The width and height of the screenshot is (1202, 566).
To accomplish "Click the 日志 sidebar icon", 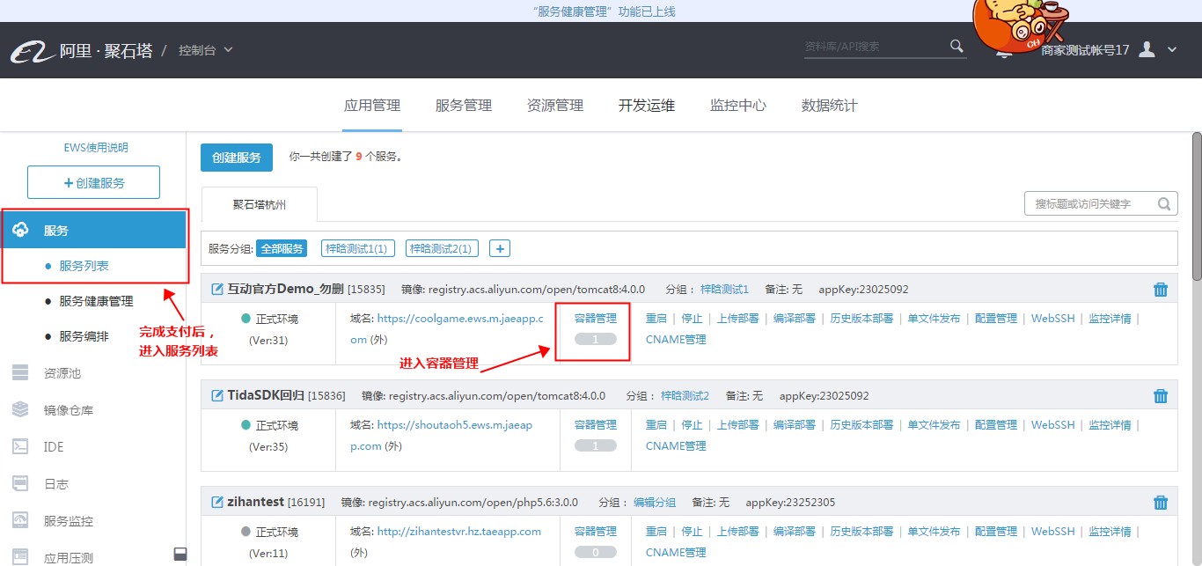I will (20, 484).
